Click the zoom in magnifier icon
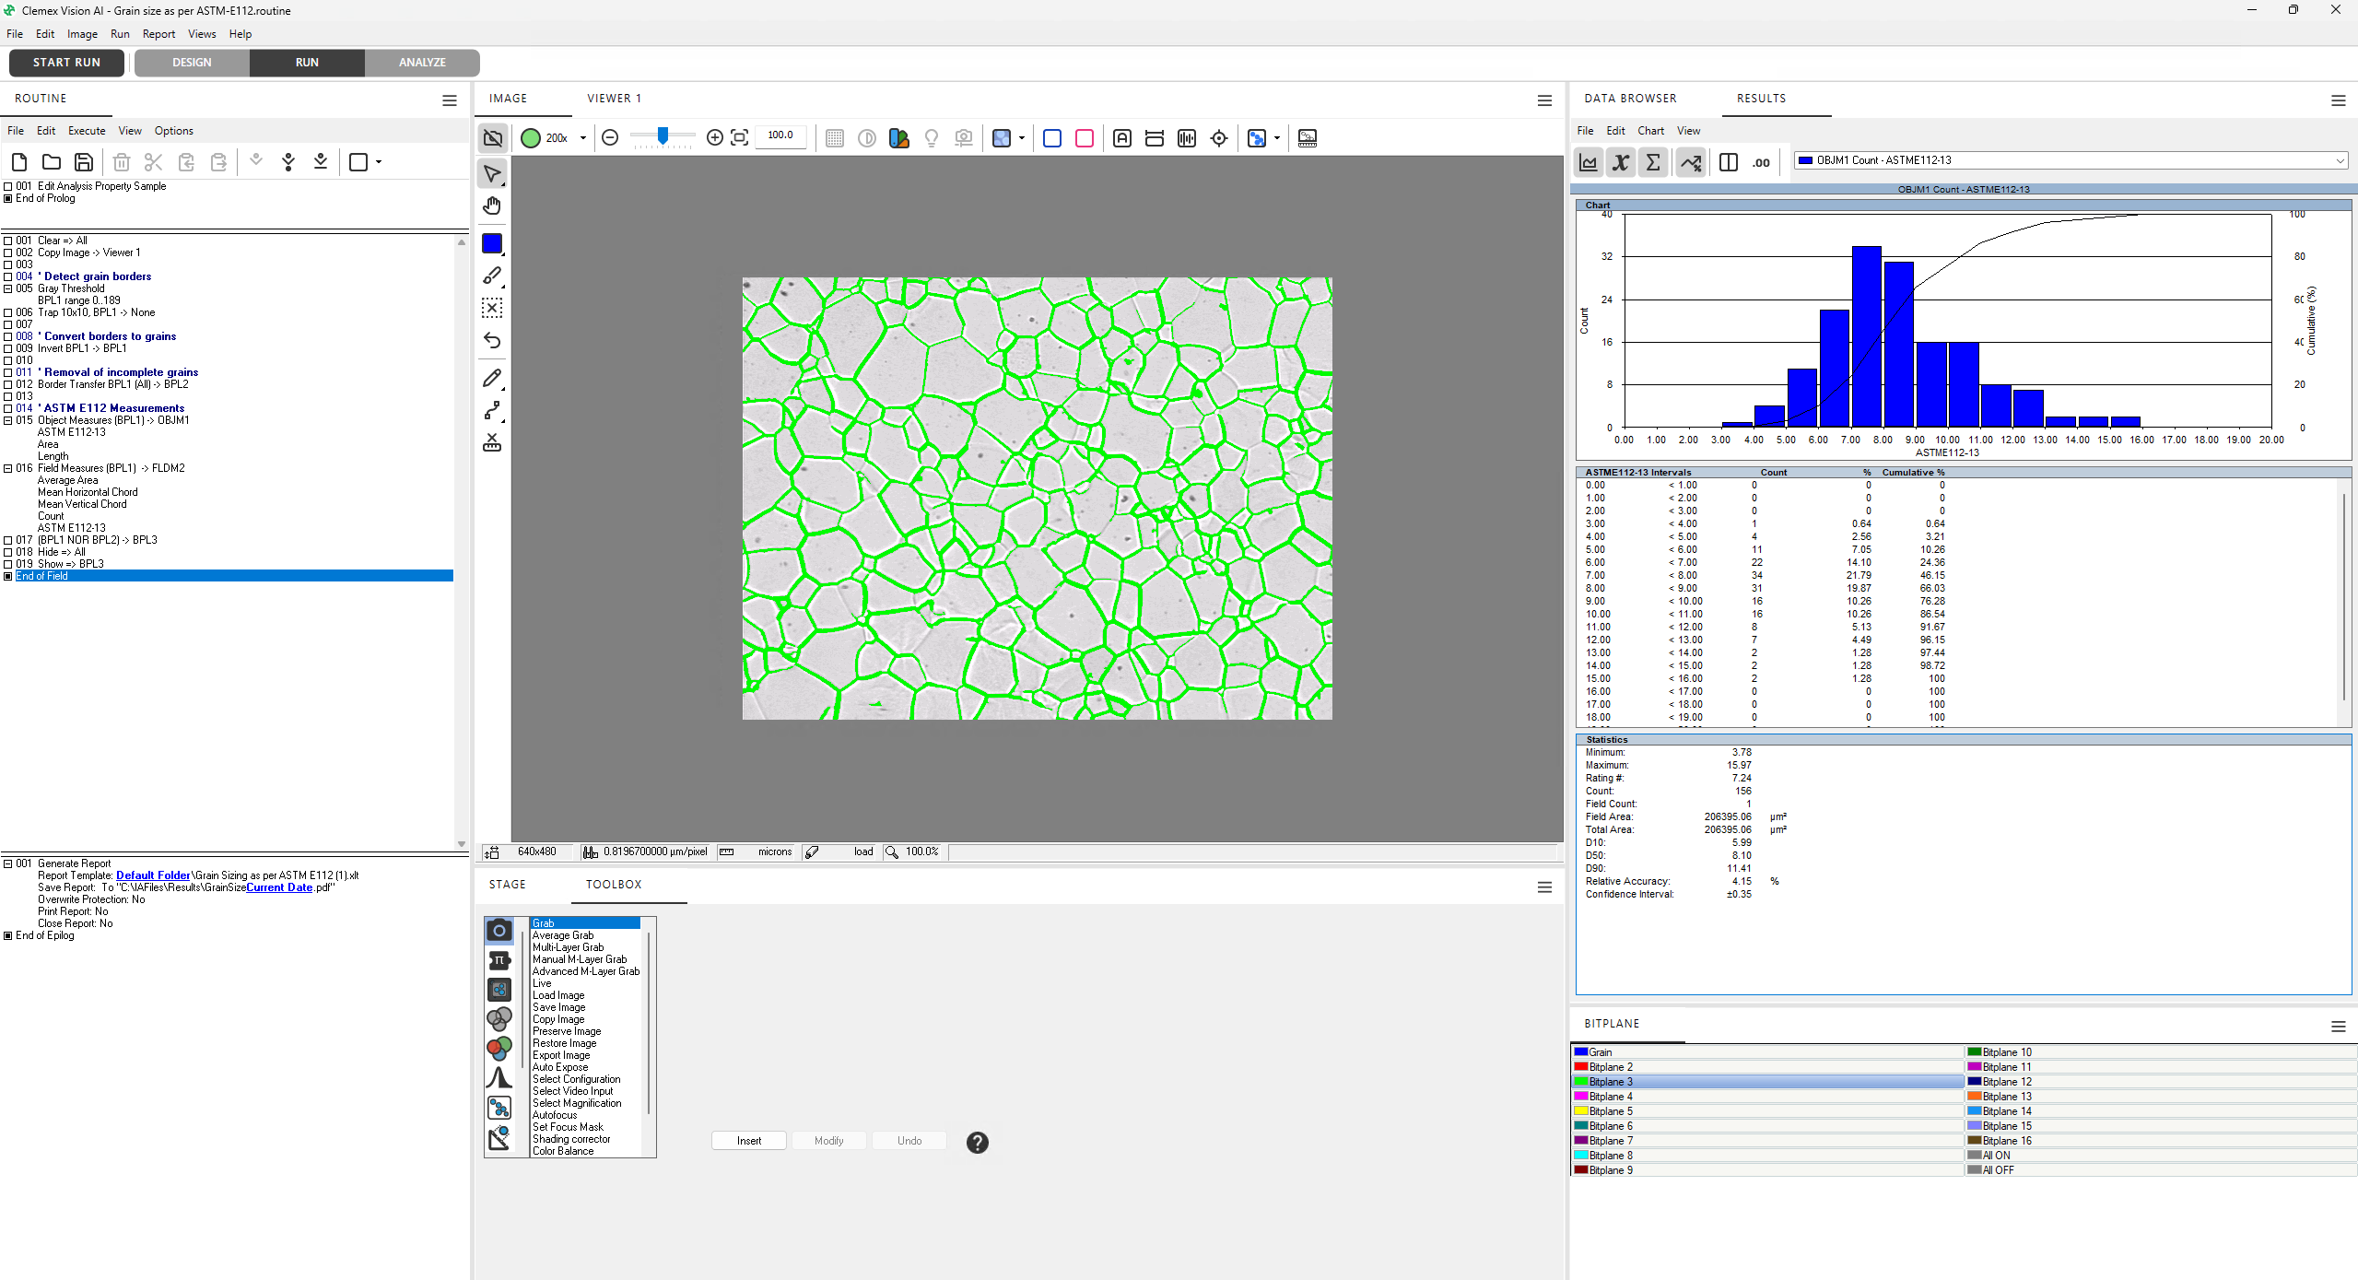 point(714,137)
